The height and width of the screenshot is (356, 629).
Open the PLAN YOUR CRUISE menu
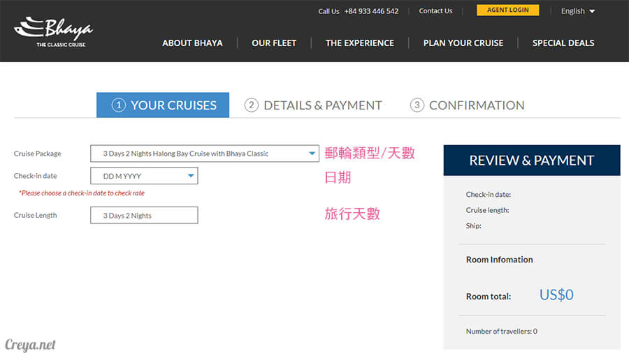463,43
